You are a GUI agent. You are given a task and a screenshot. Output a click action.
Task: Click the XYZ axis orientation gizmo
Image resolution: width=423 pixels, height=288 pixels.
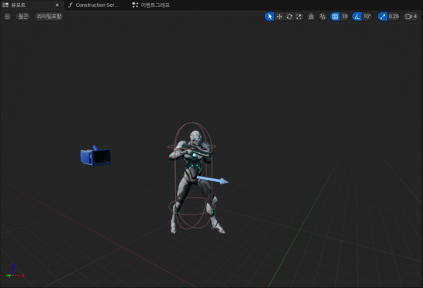pos(15,271)
